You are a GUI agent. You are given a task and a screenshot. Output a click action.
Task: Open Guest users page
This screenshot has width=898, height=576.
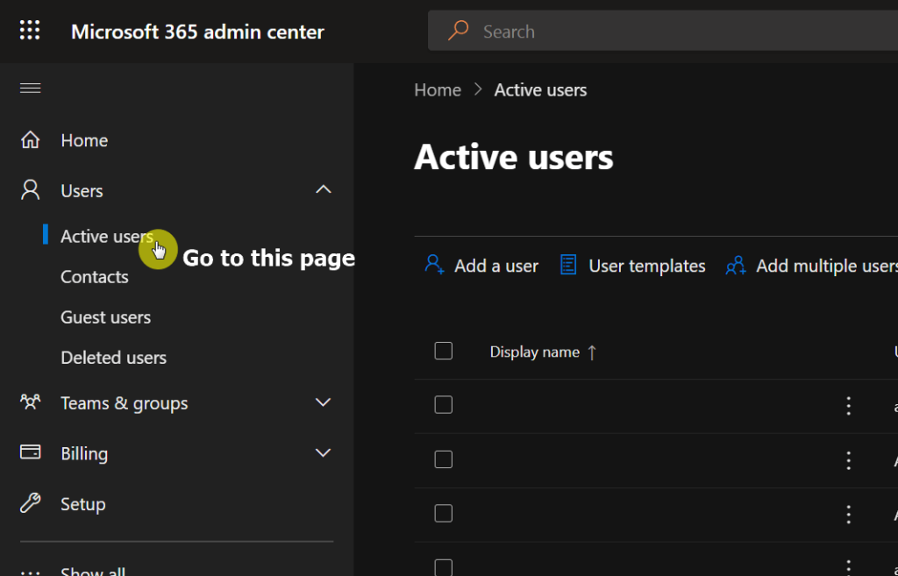(106, 317)
